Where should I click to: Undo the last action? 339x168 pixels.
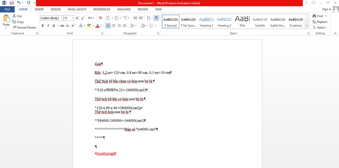pyautogui.click(x=19, y=3)
